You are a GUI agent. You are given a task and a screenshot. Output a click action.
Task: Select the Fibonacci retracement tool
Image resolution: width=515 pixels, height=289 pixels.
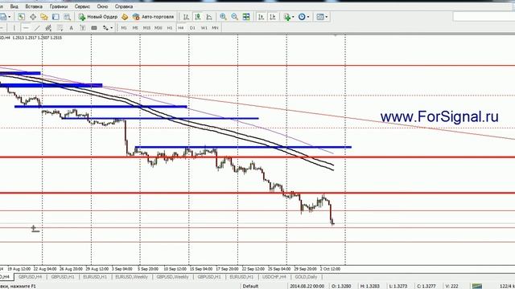click(x=60, y=28)
